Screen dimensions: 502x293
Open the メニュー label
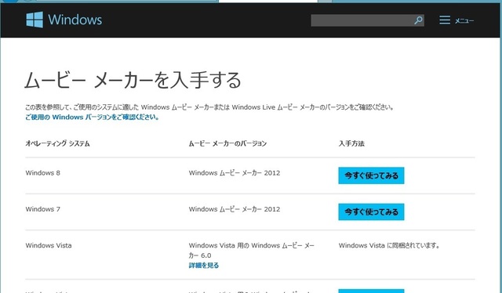click(464, 21)
